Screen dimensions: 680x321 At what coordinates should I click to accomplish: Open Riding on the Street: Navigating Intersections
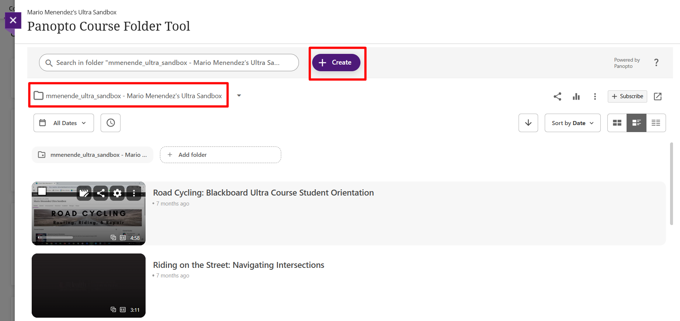coord(238,265)
